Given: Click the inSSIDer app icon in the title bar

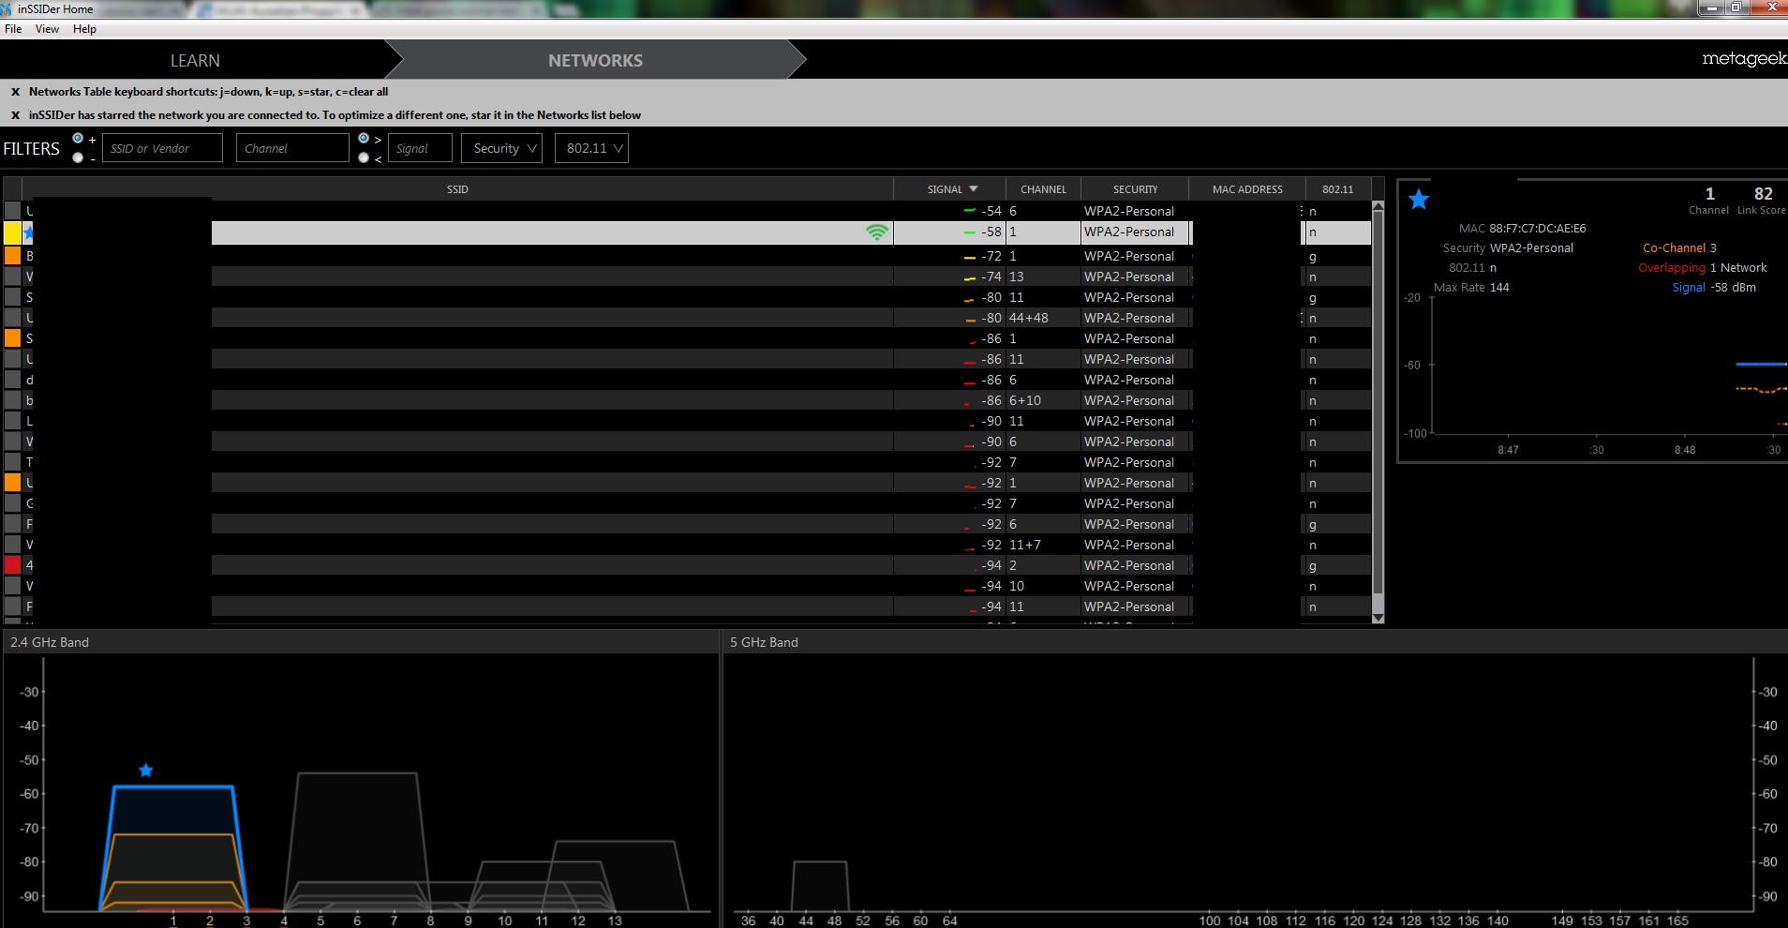Looking at the screenshot, I should (x=8, y=8).
